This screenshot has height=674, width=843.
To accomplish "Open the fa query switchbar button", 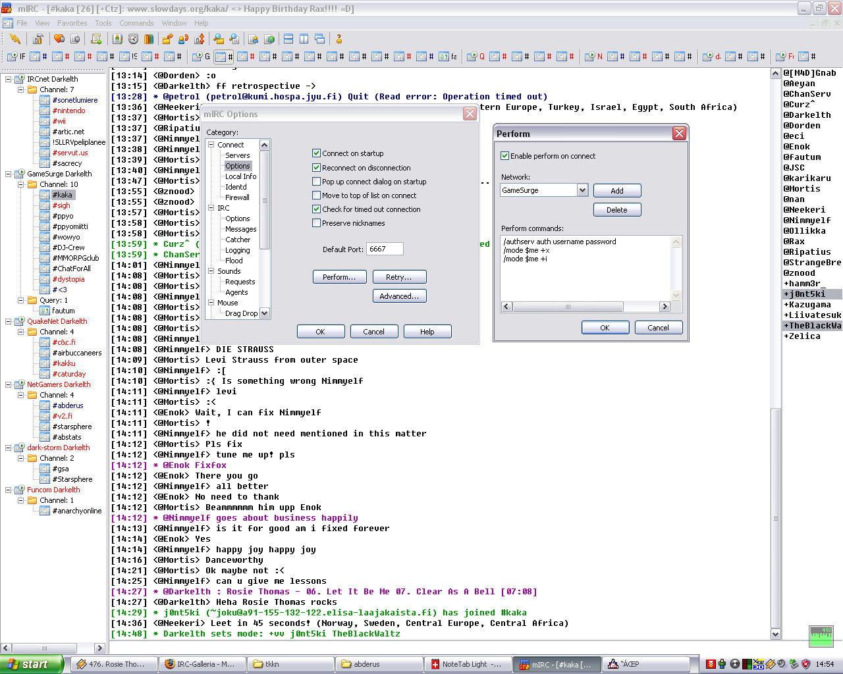I will (x=449, y=57).
